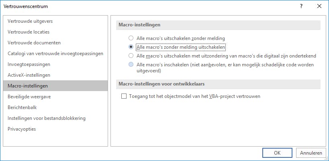Select 'Alle macro's inschakelen' radio button
Viewport: 329px width, 161px height.
pos(131,65)
